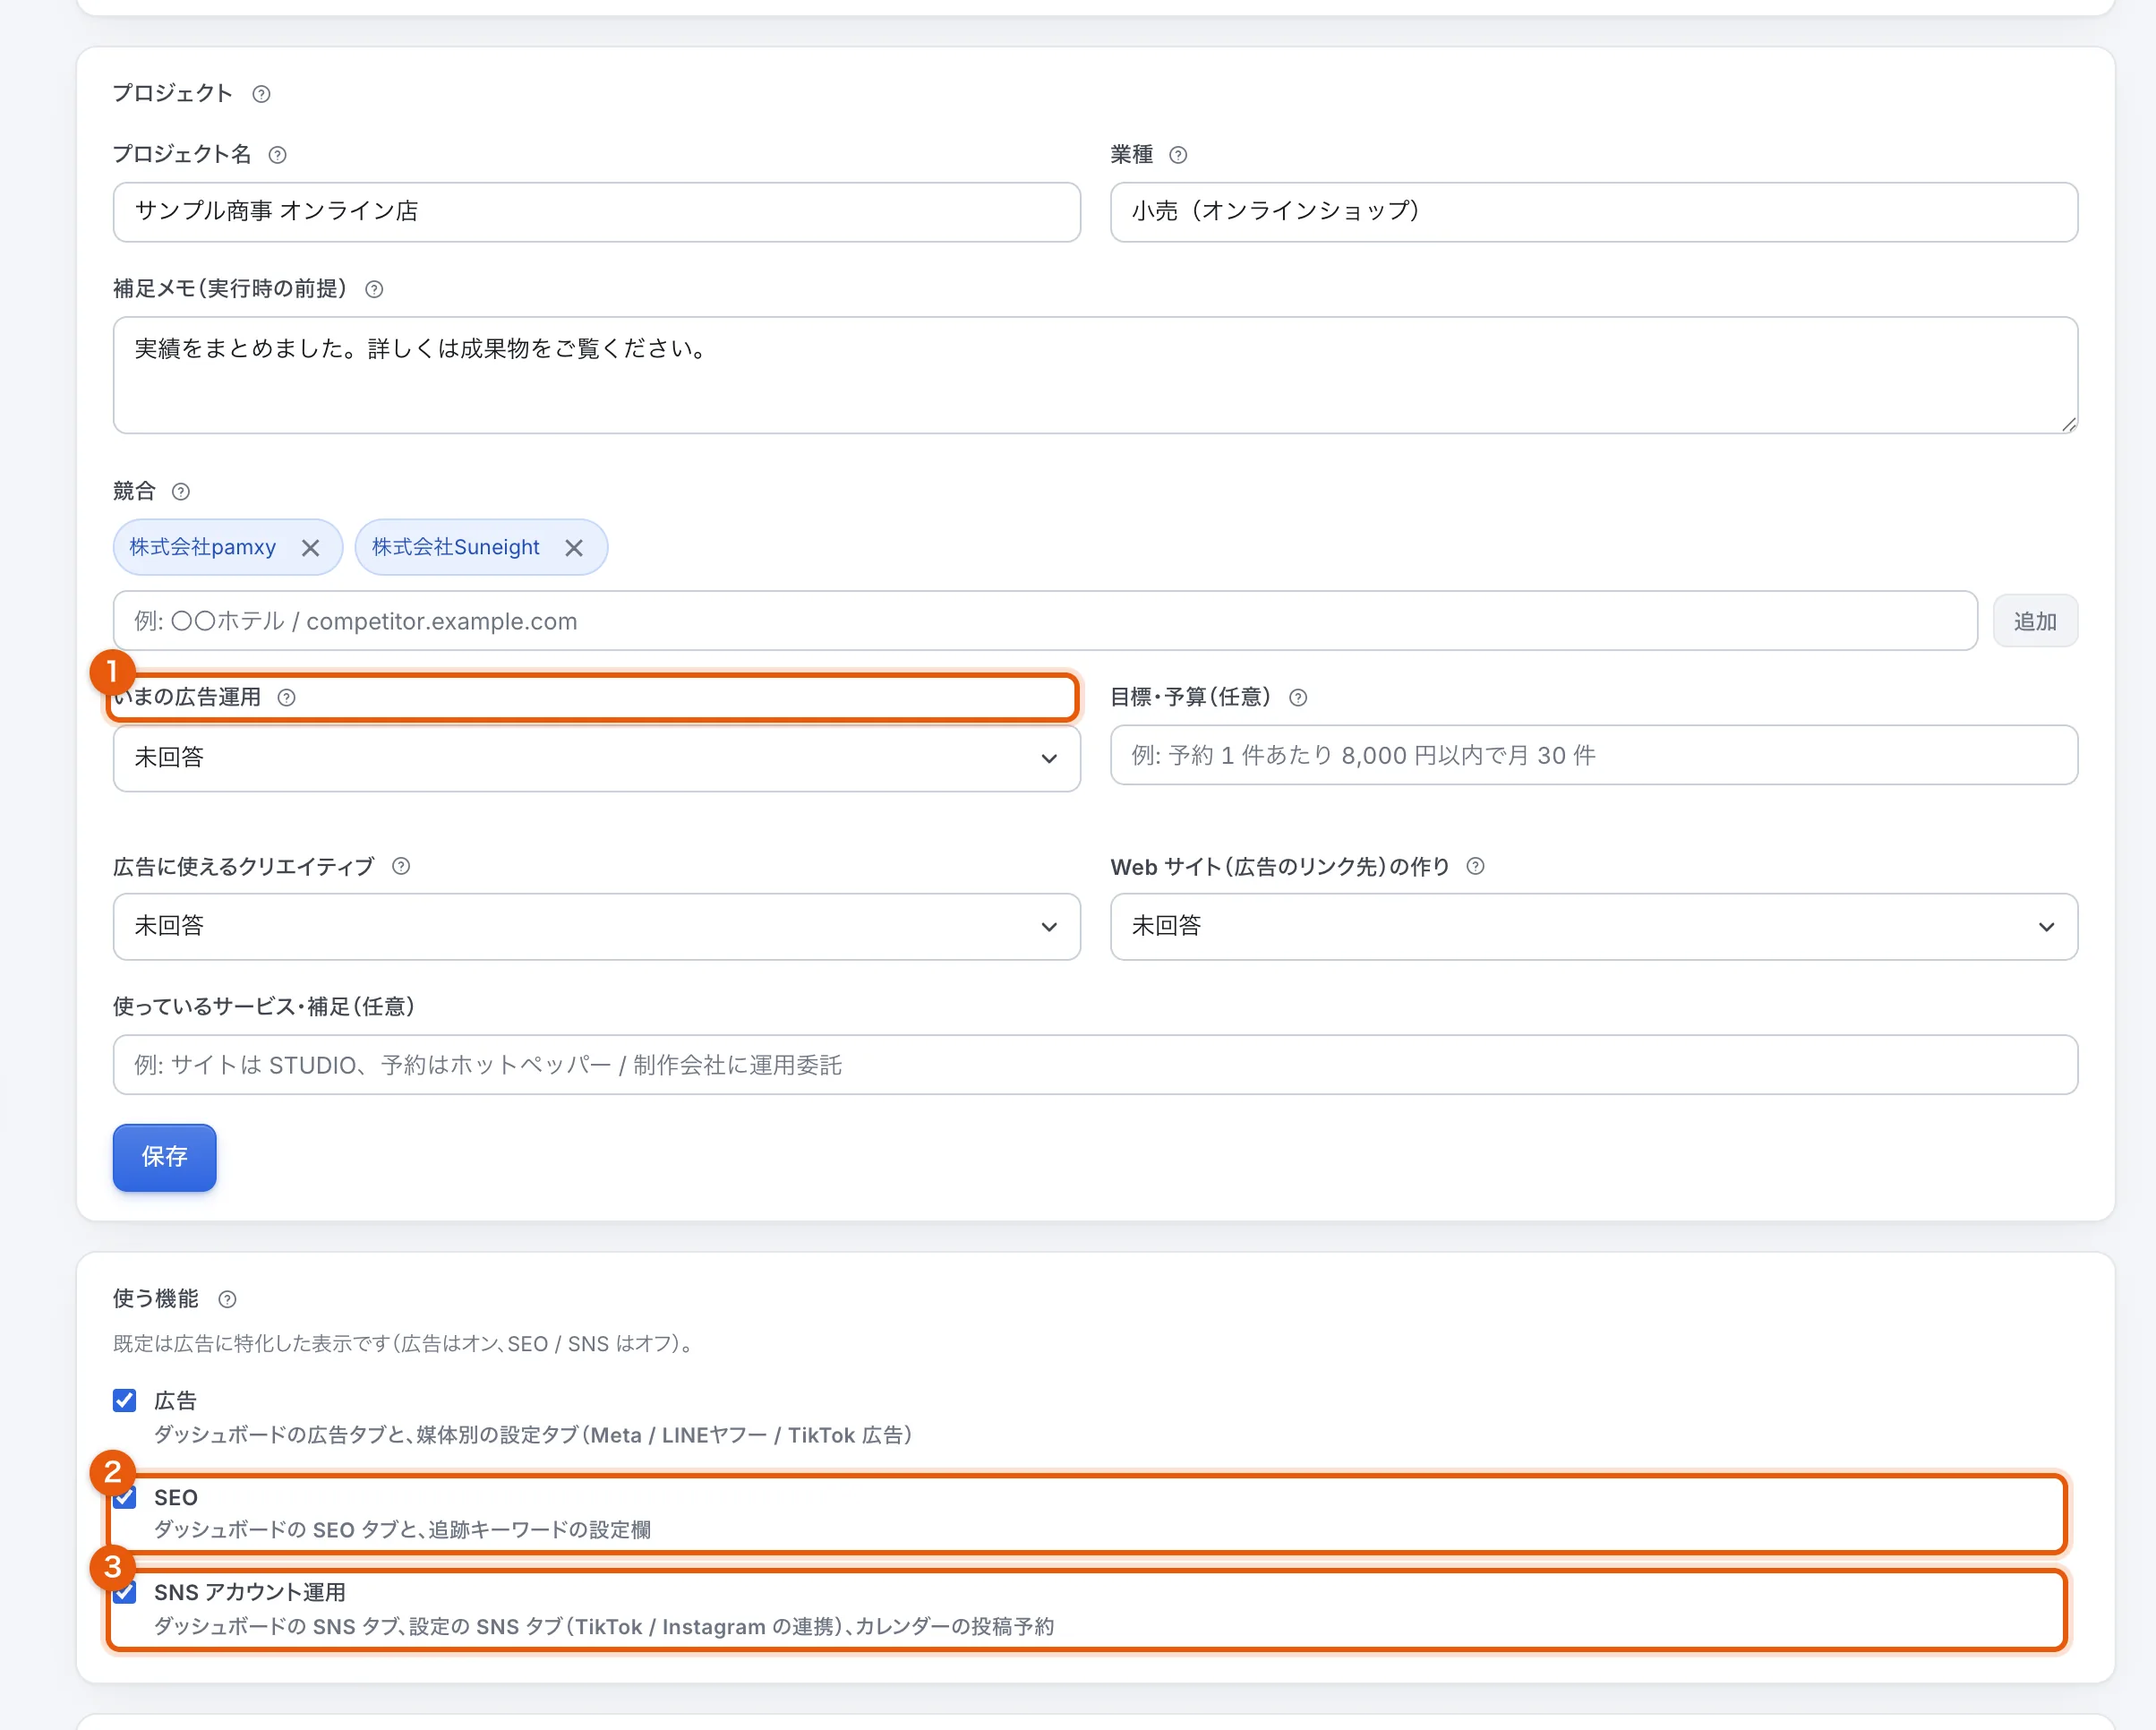This screenshot has width=2156, height=1730.
Task: Click the 保存 button
Action: click(x=165, y=1157)
